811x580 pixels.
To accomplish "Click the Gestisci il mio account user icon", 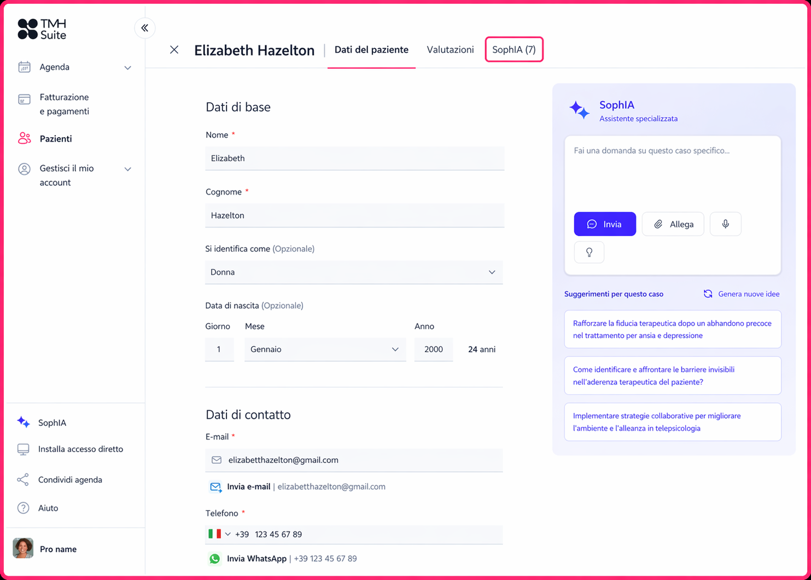I will tap(24, 169).
